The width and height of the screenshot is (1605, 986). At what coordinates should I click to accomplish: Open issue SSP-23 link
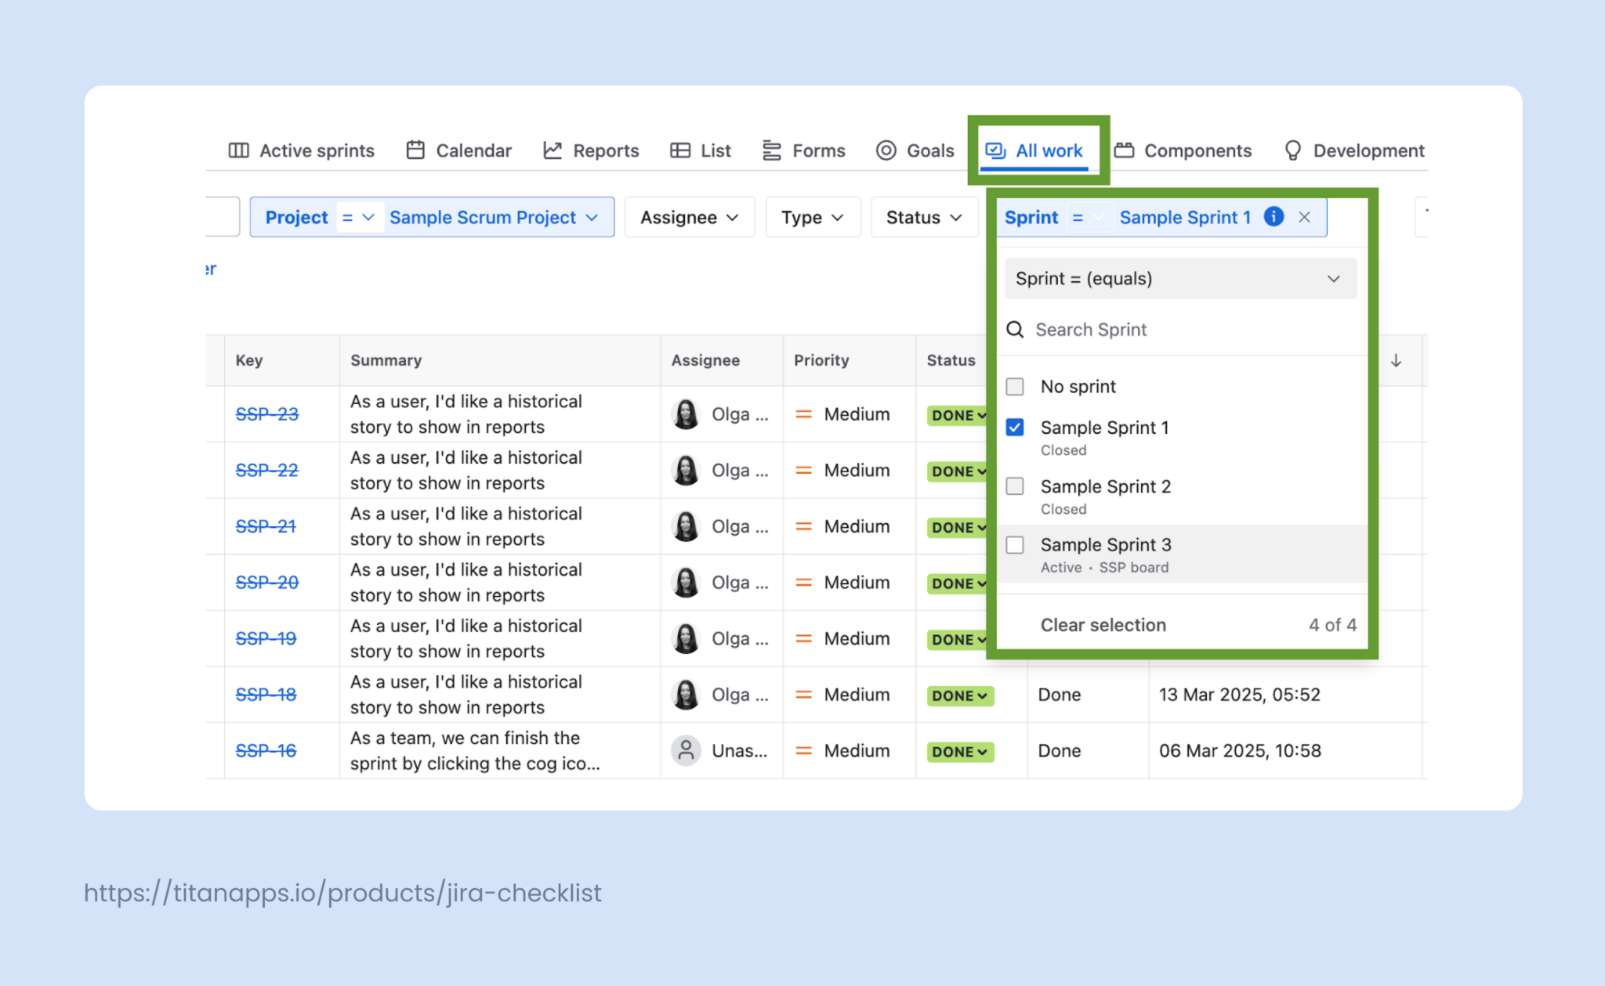click(266, 414)
